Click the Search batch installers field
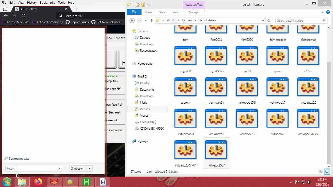This screenshot has width=333, height=187. pos(299,20)
